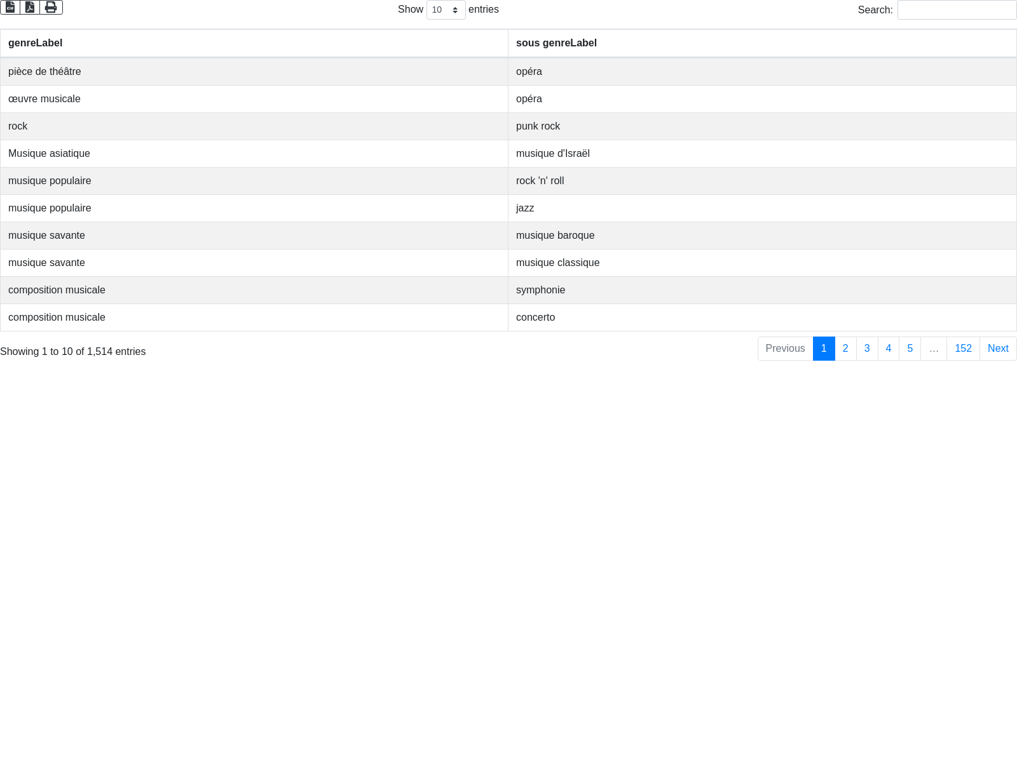Click the Next pagination button
Screen dimensions: 1017x762
pos(998,349)
